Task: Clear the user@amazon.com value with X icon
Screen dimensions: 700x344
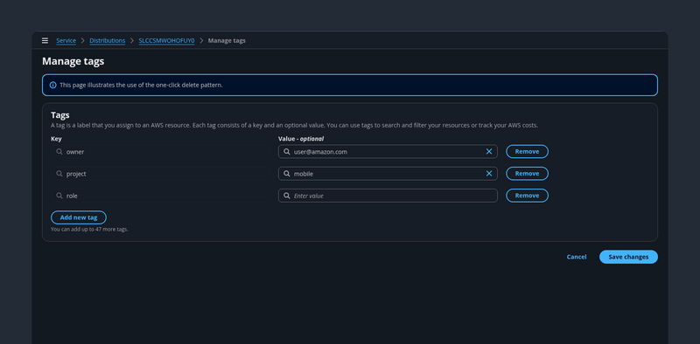Action: [489, 152]
